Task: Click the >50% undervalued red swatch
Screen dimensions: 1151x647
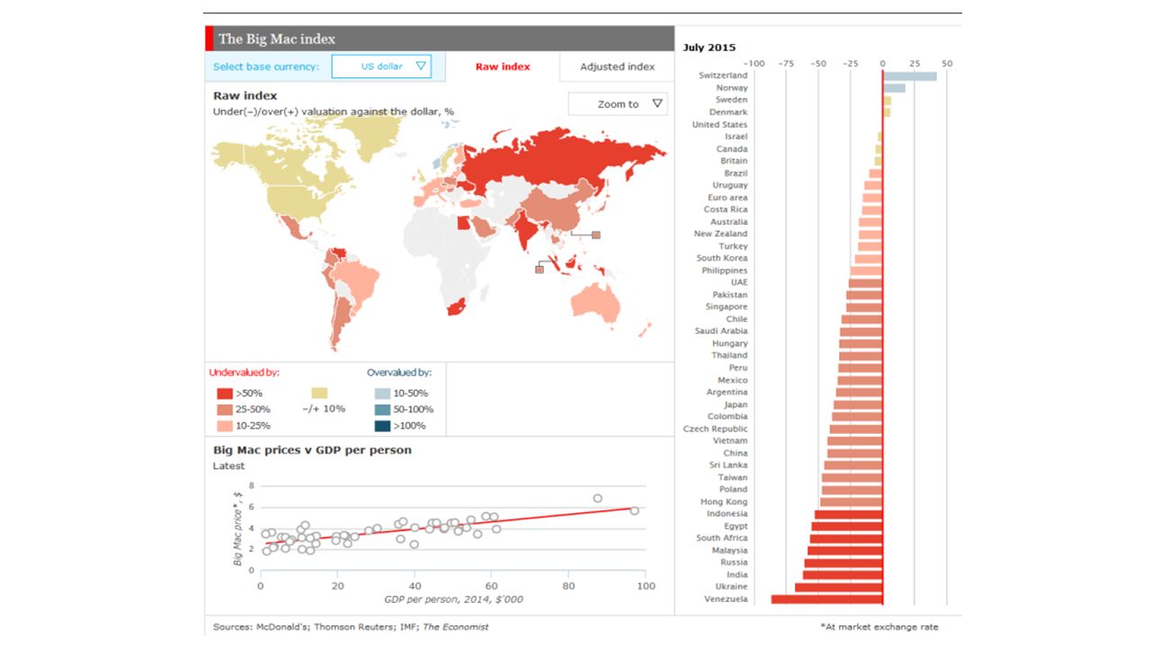Action: click(x=225, y=394)
